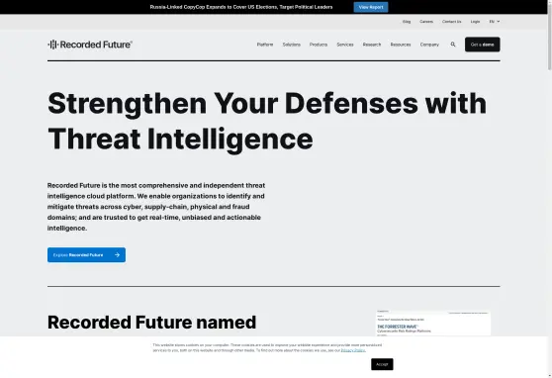The width and height of the screenshot is (552, 378).
Task: Open the Platform menu
Action: point(265,45)
